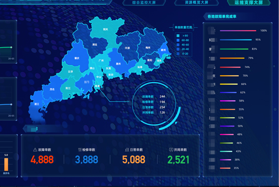Image resolution: width=279 pixels, height=187 pixels.
Task: Toggle the 0-20 legend range
Action: click(x=183, y=53)
